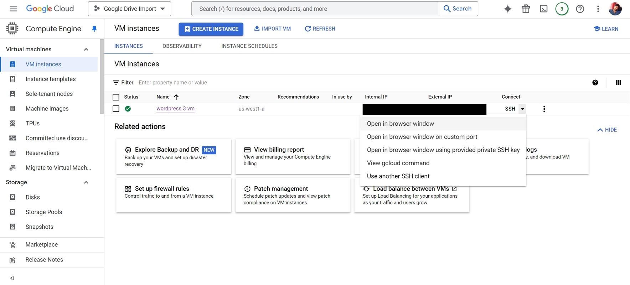Click the Storage Pools icon
This screenshot has height=285, width=630.
coord(12,212)
